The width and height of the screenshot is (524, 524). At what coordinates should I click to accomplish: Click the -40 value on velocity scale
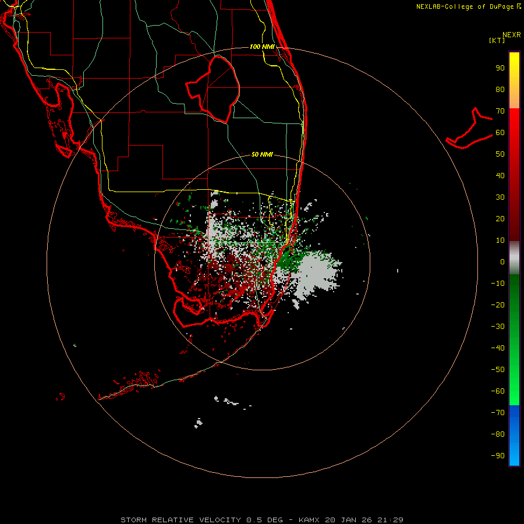pos(498,348)
